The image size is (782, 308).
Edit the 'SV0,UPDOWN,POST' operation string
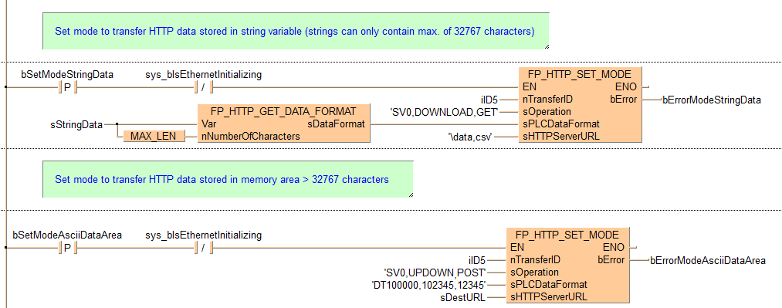[435, 272]
